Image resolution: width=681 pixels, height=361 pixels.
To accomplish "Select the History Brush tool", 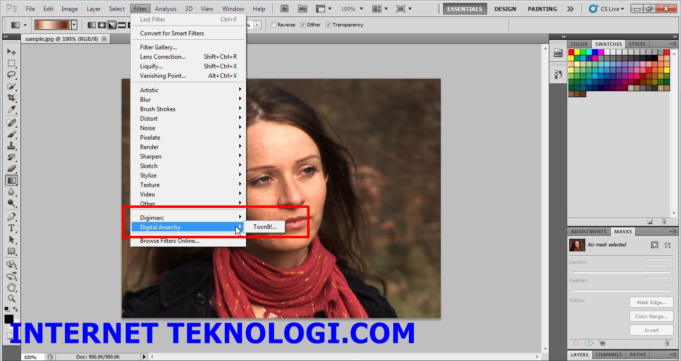I will 11,157.
